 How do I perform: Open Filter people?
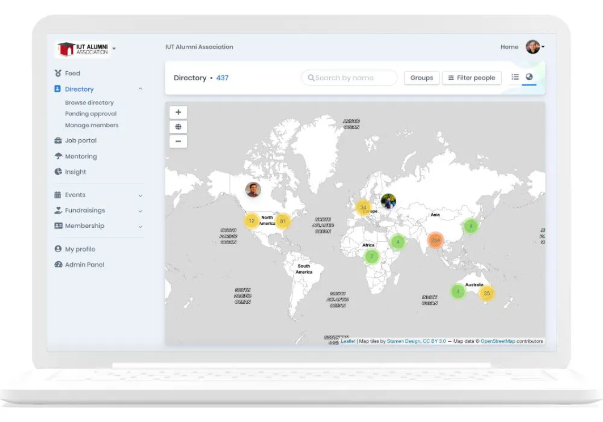click(x=472, y=78)
